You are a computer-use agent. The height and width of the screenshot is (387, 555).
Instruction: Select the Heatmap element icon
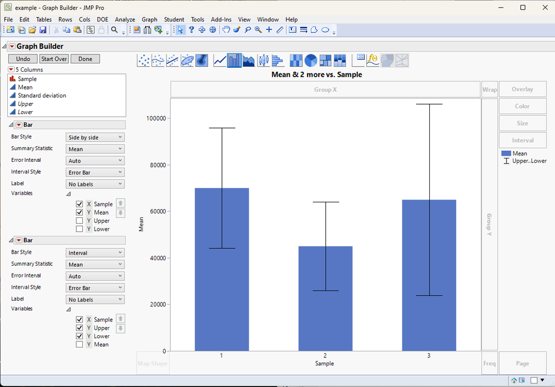296,61
